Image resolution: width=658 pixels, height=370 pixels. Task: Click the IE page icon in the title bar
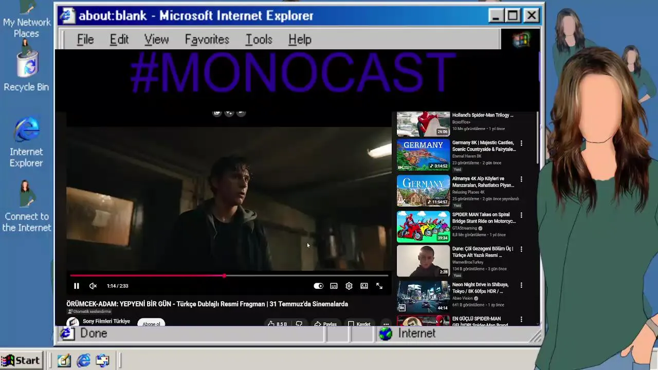[x=67, y=15]
